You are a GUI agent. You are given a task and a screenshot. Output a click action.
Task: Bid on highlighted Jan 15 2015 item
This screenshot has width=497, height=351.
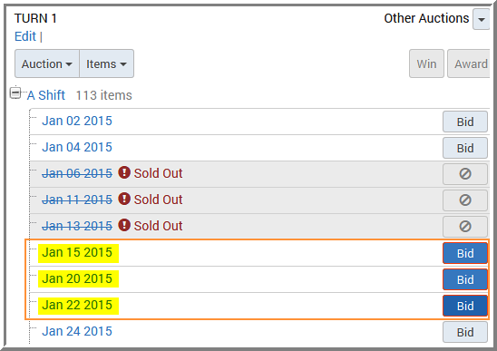465,253
